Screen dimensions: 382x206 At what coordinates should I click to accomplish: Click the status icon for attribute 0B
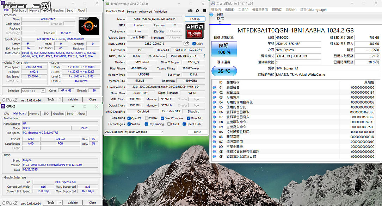pos(214,137)
